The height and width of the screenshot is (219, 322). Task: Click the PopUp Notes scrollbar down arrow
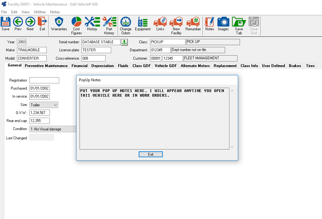(x=232, y=147)
